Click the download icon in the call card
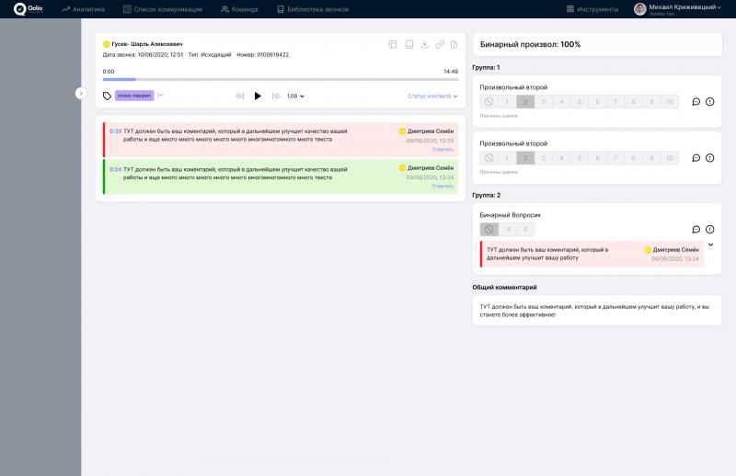The height and width of the screenshot is (476, 736). (x=423, y=44)
